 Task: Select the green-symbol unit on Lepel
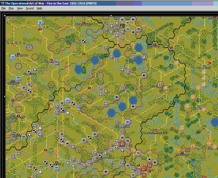click(199, 107)
